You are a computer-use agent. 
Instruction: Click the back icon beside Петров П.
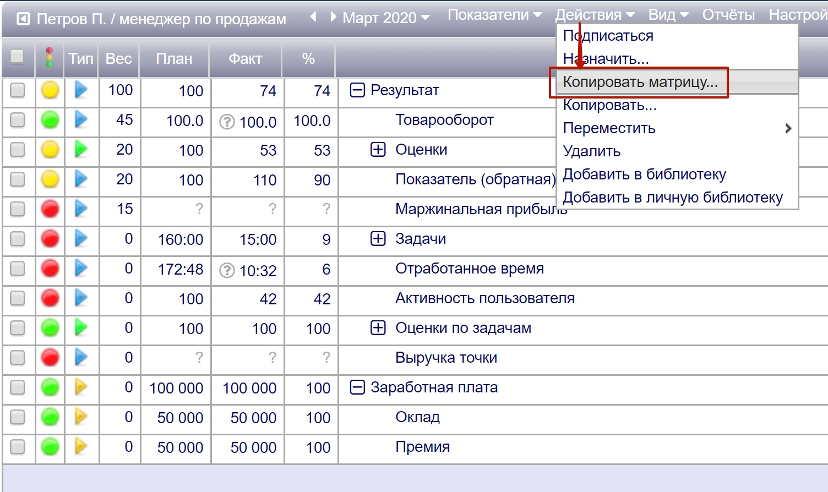click(23, 19)
